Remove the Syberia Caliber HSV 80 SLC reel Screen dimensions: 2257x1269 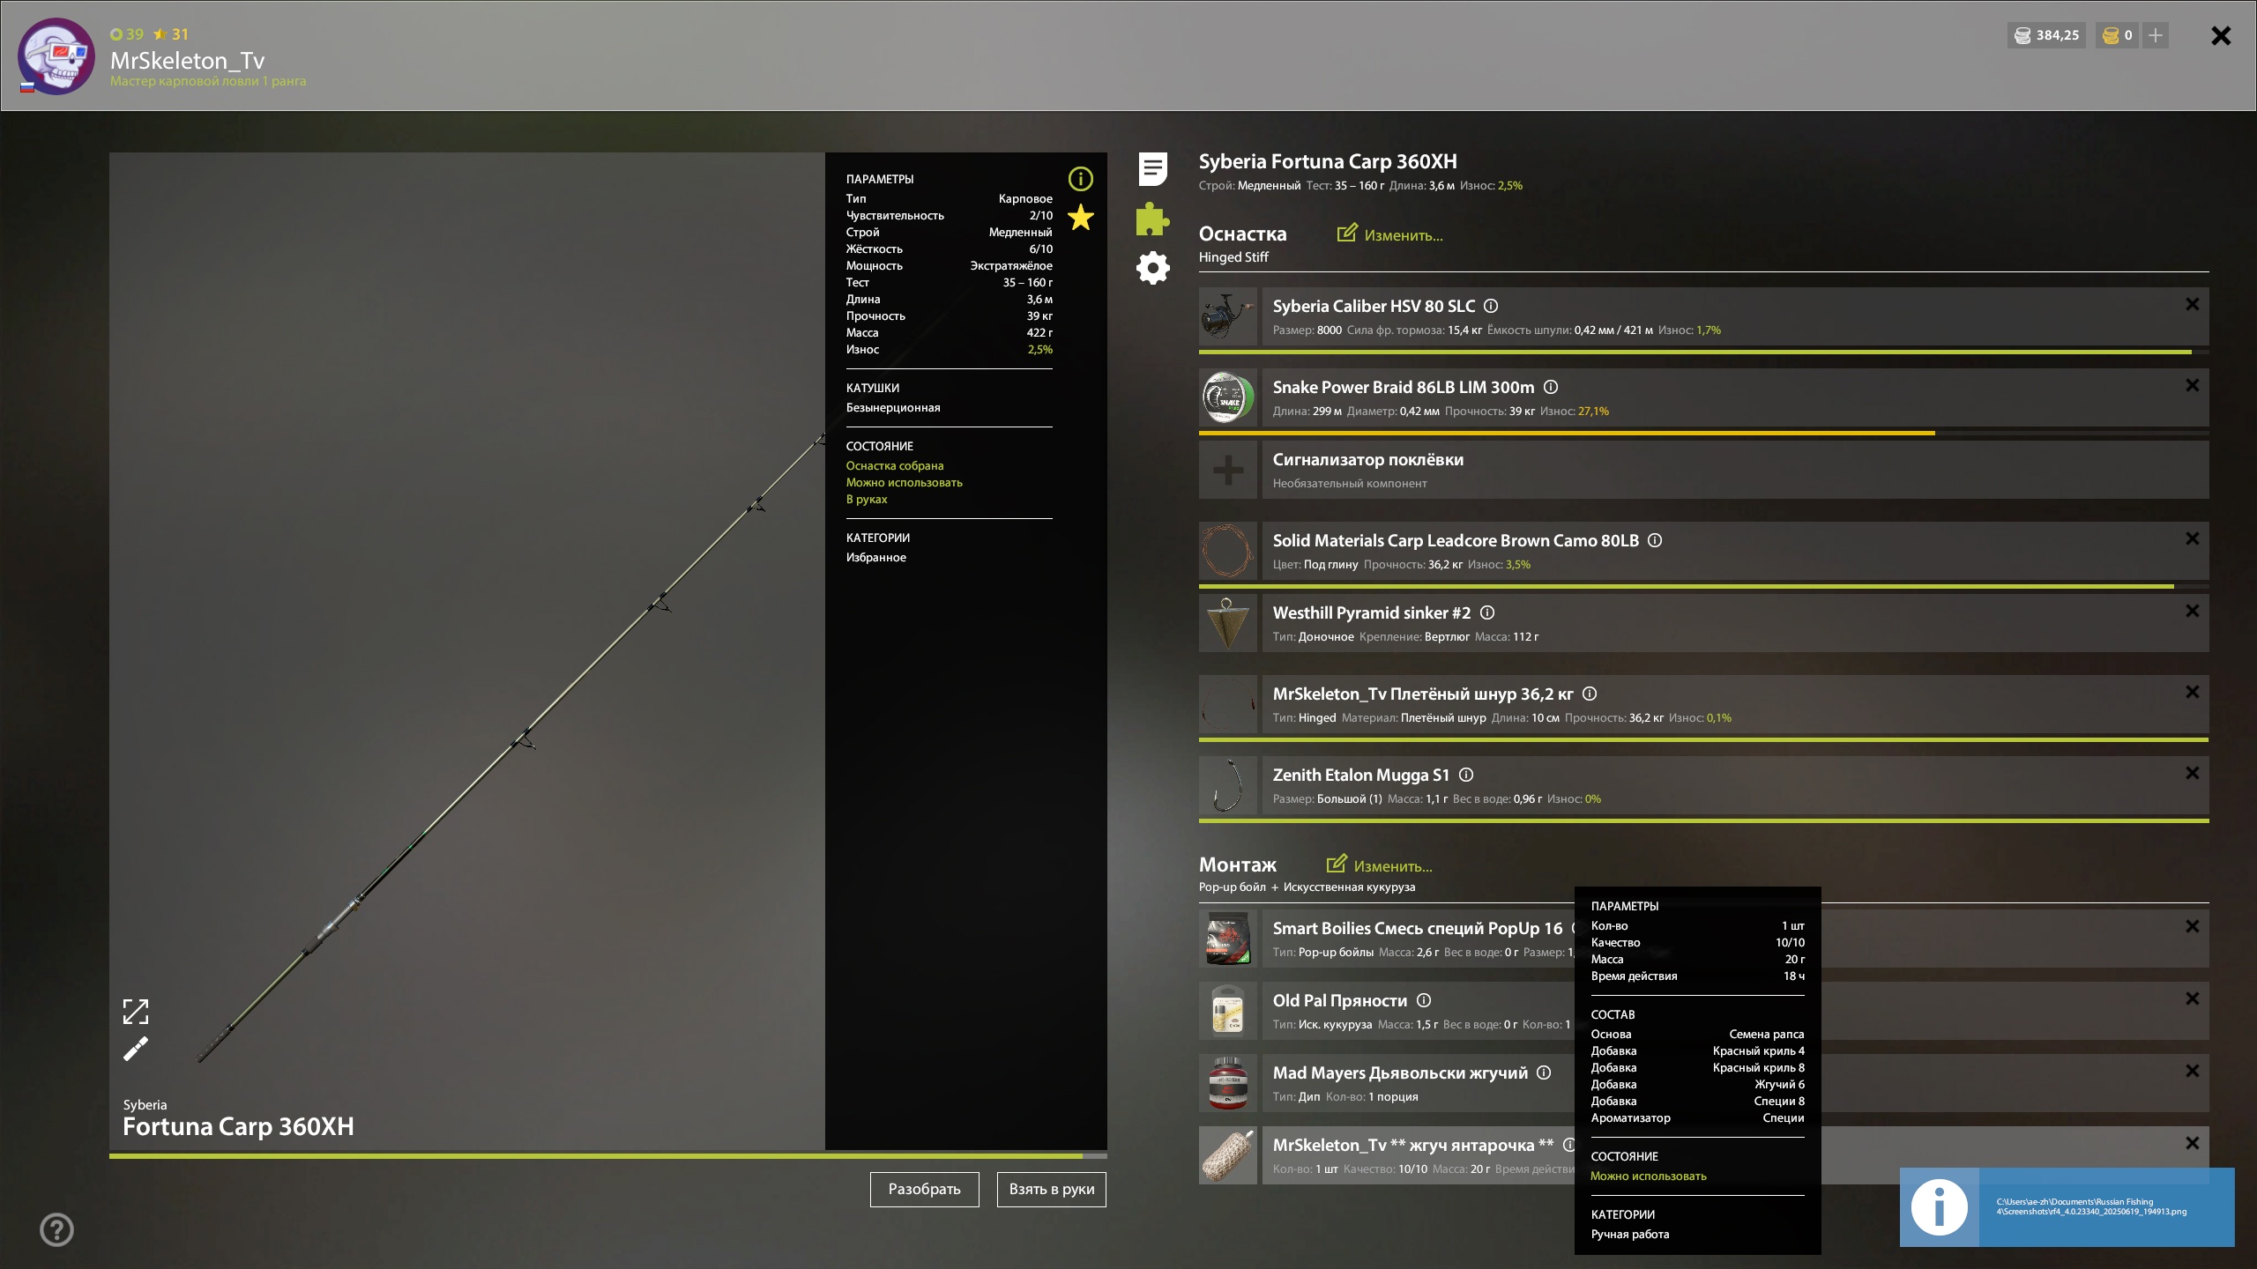coord(2192,304)
